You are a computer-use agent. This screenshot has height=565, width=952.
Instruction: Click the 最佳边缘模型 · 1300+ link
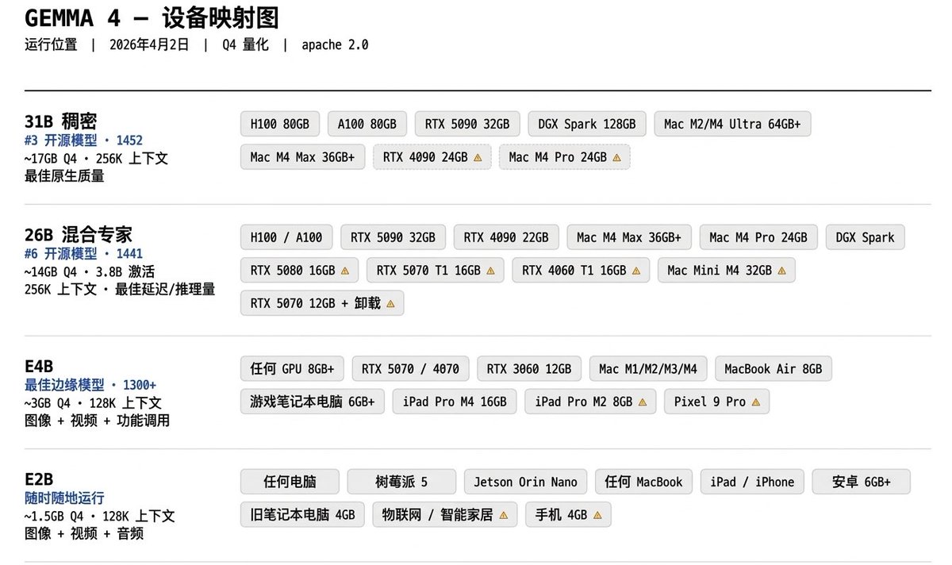(90, 385)
